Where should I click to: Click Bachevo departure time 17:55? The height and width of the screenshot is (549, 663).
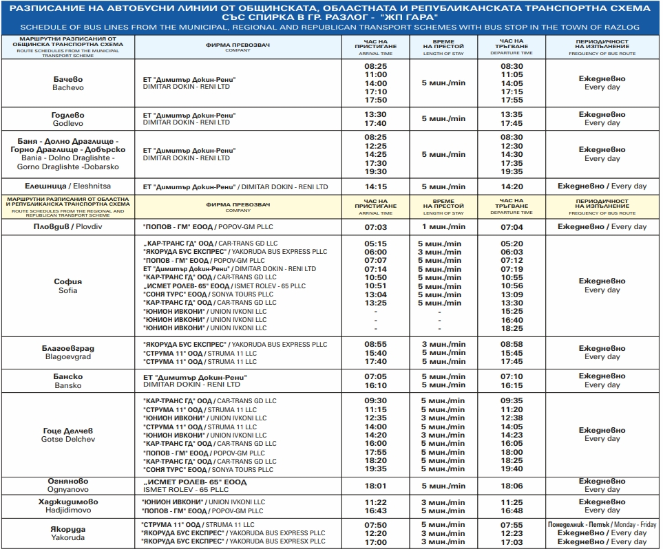click(512, 100)
